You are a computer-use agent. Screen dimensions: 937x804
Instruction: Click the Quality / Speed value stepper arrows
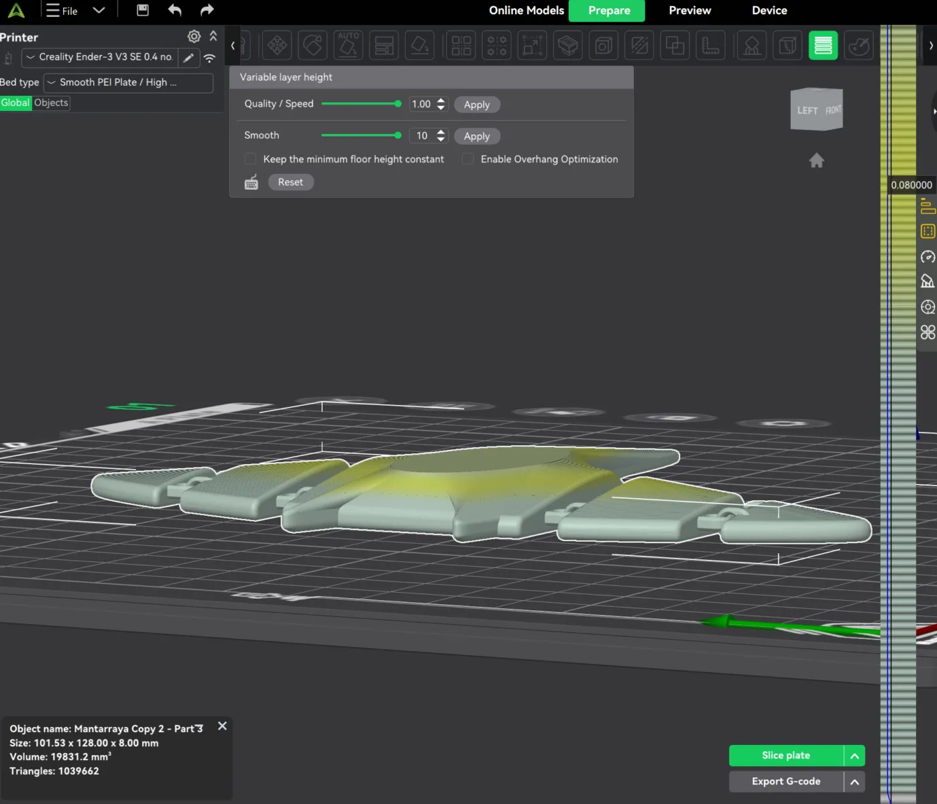pyautogui.click(x=441, y=105)
